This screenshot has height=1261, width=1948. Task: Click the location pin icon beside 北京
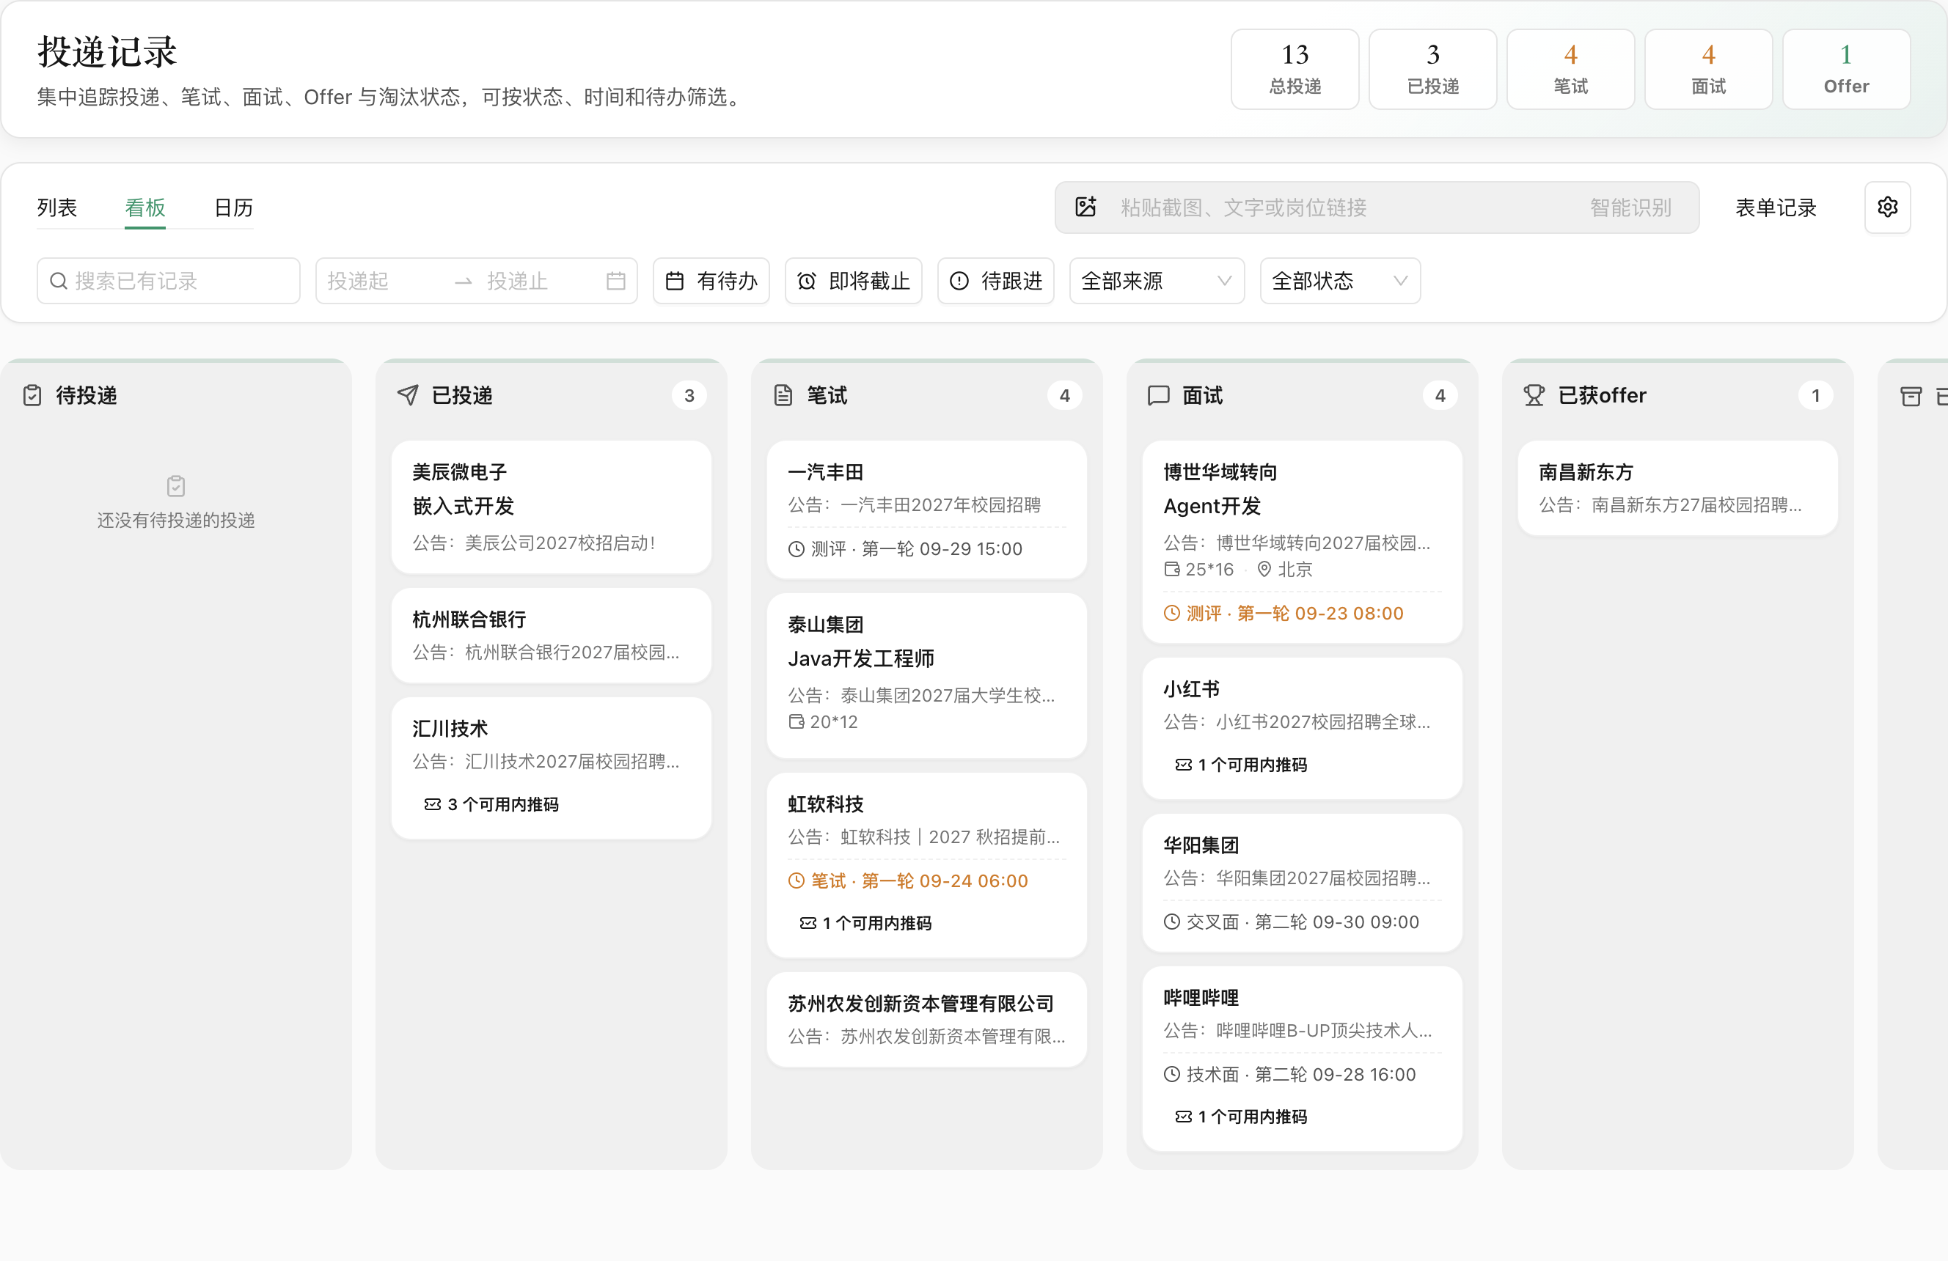(1264, 570)
